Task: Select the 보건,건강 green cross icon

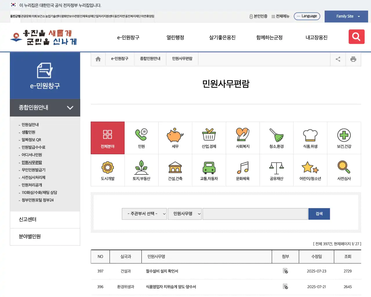Action: click(x=344, y=138)
